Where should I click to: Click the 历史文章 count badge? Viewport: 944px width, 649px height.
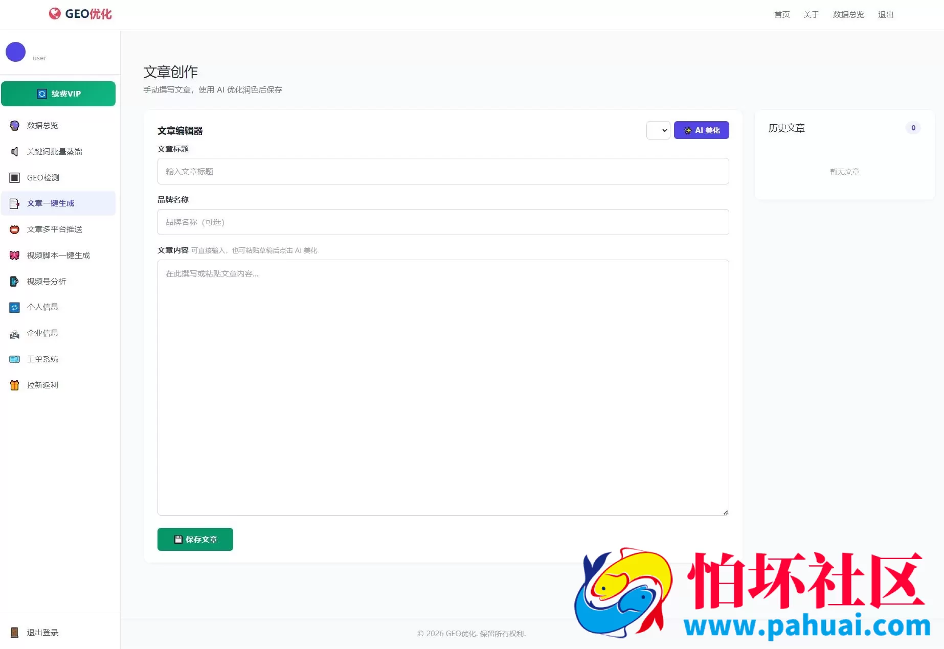point(913,128)
